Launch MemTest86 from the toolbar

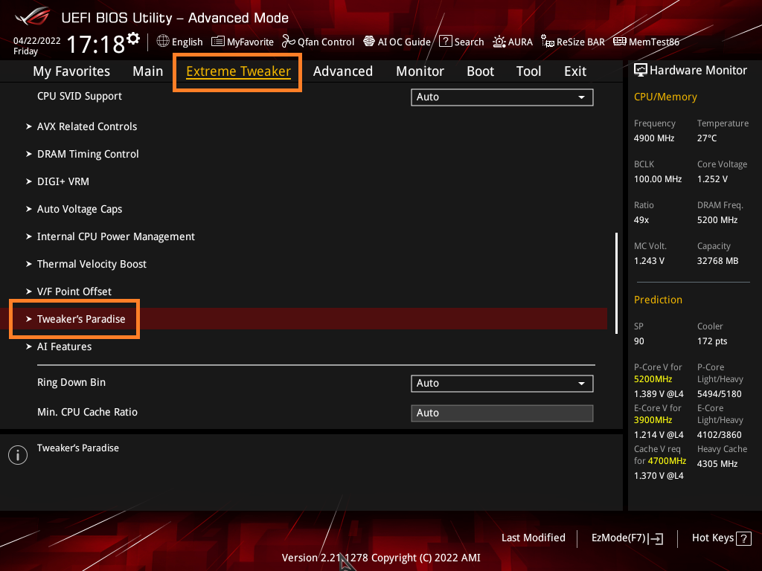click(646, 42)
